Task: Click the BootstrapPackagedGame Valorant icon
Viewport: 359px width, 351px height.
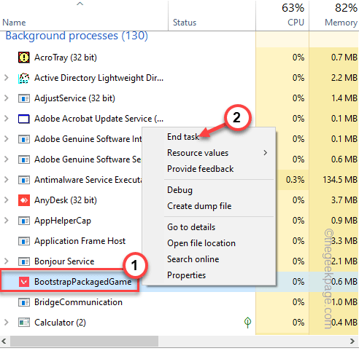Action: tap(24, 282)
